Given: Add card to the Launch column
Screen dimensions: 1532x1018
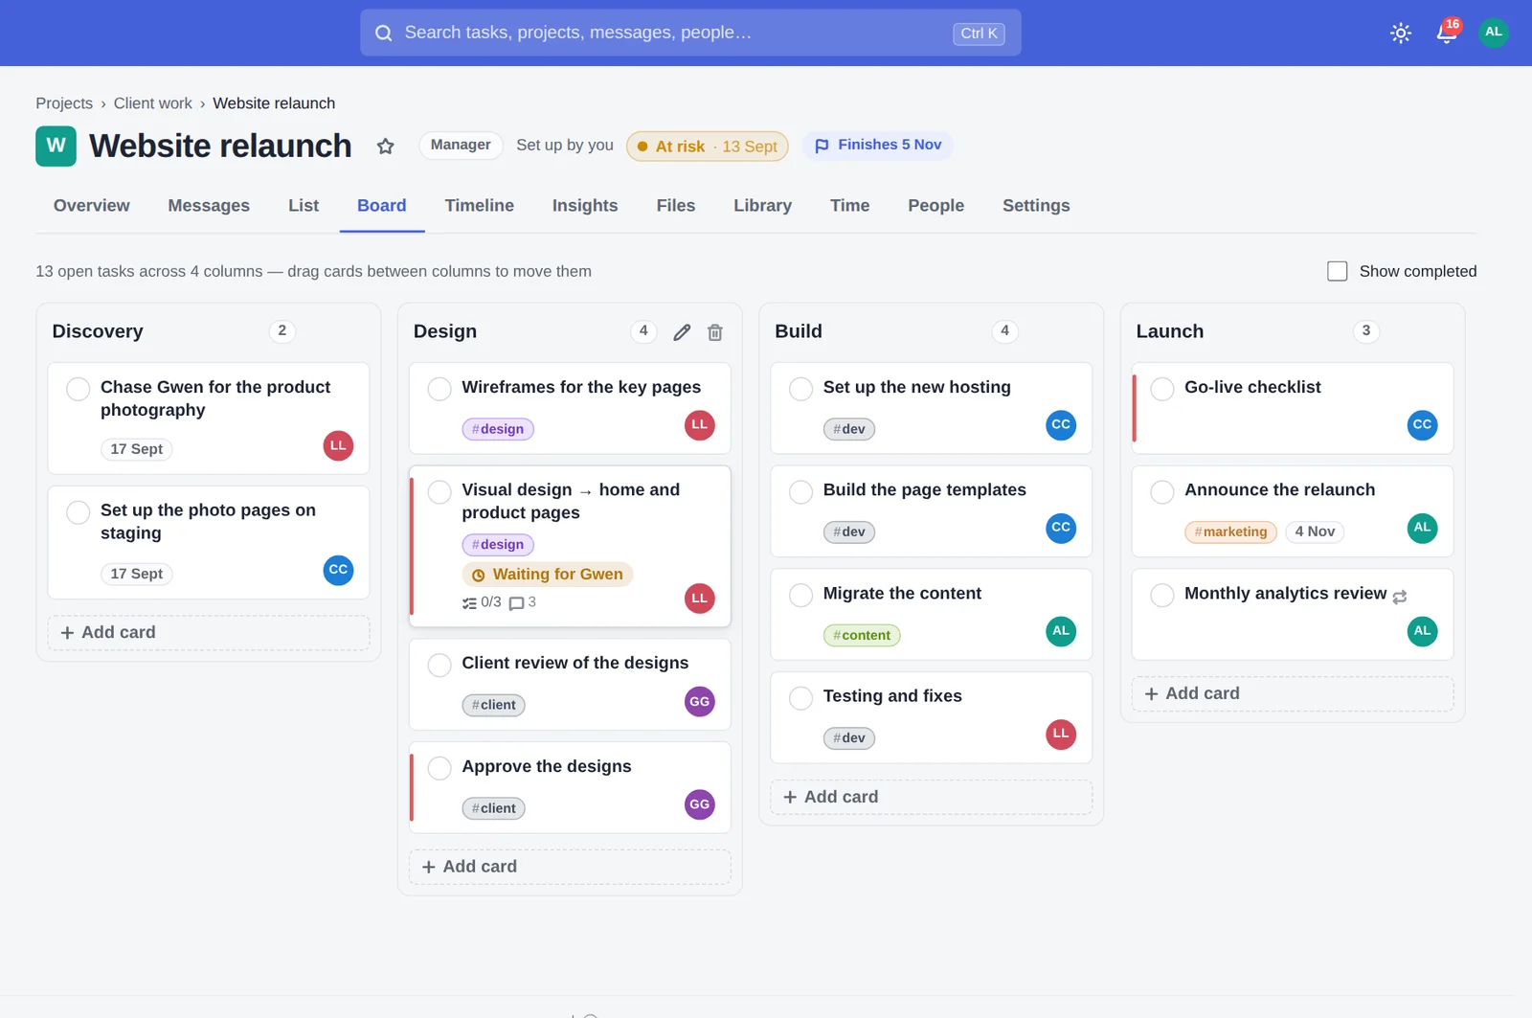Looking at the screenshot, I should tap(1293, 694).
